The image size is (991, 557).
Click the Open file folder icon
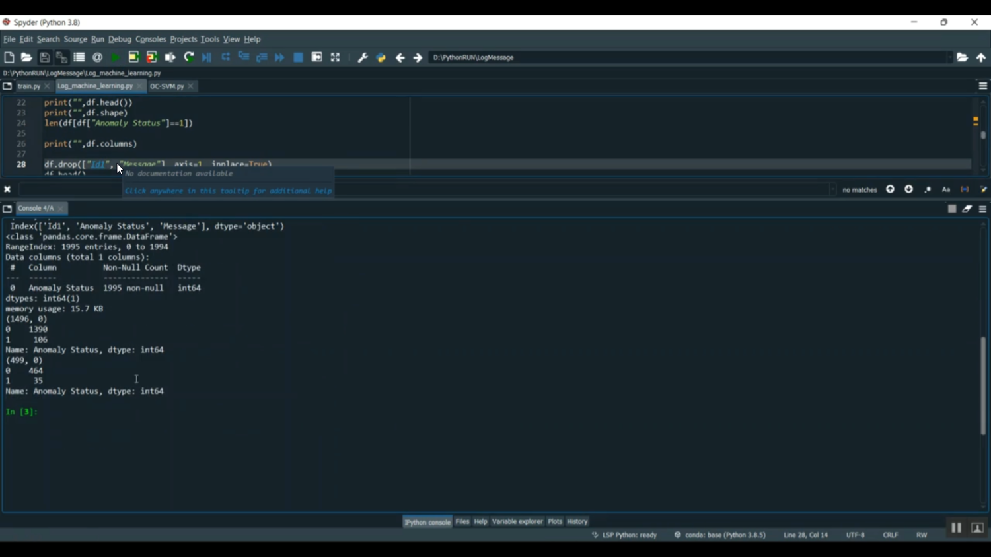click(26, 57)
